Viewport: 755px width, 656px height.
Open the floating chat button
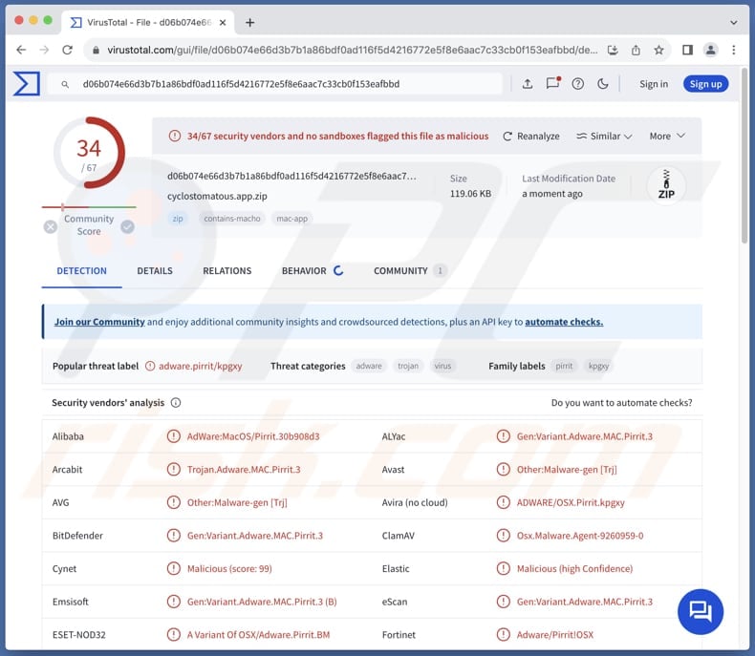701,612
